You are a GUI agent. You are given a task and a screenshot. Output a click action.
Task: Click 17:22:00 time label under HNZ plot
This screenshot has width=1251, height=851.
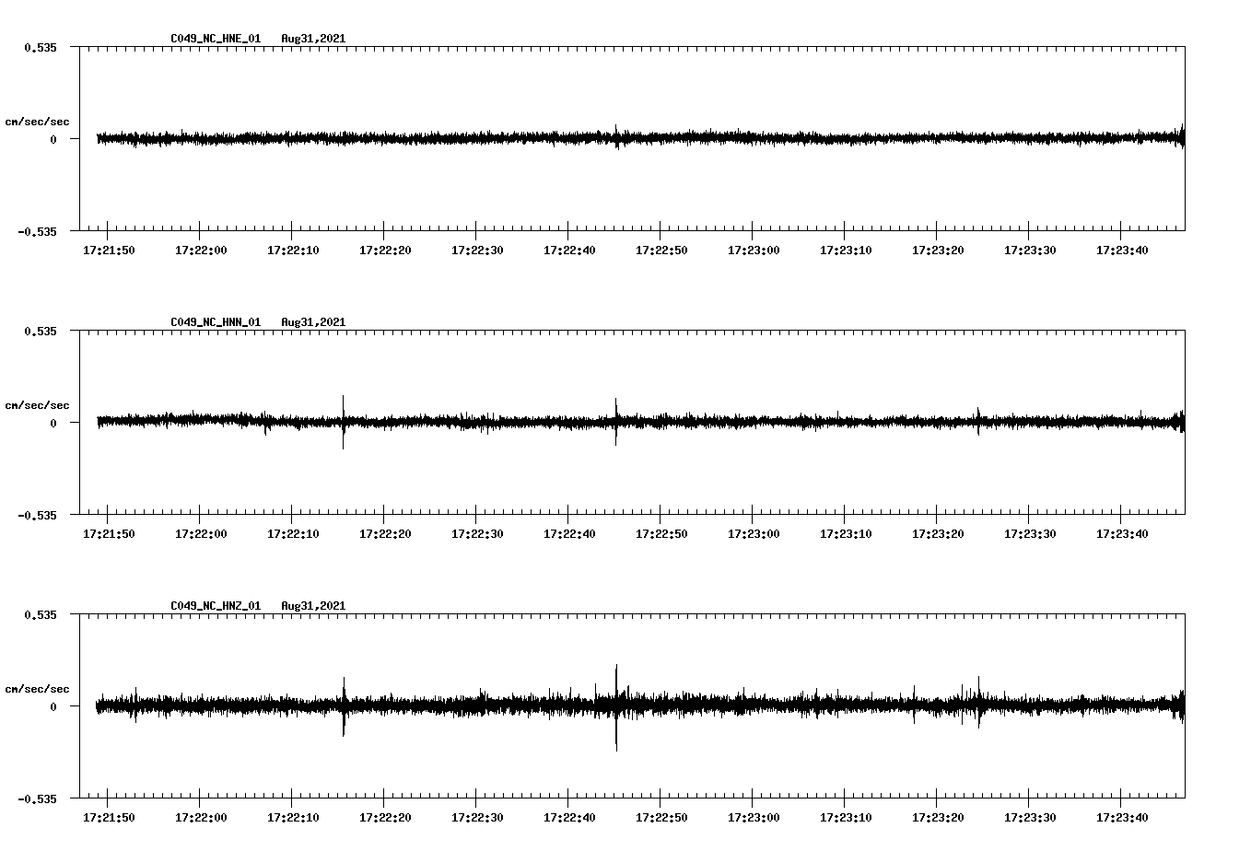pos(201,817)
